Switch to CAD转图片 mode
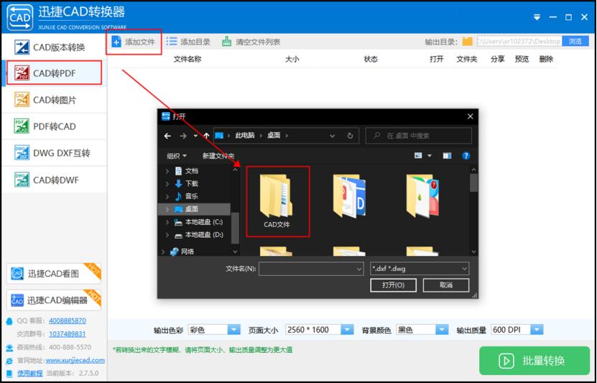Screen dimensions: 597x383 [x=54, y=100]
